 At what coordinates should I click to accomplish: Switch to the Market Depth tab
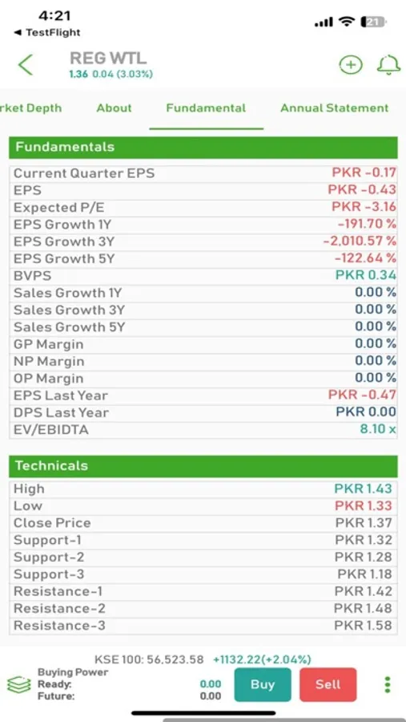coord(30,107)
